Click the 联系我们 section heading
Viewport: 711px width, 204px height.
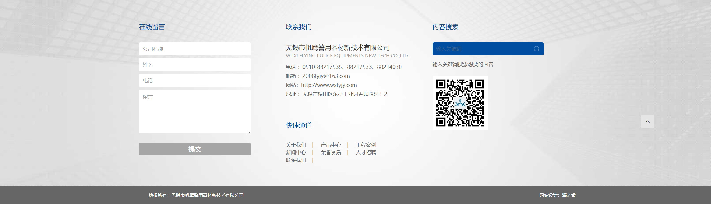(x=299, y=27)
